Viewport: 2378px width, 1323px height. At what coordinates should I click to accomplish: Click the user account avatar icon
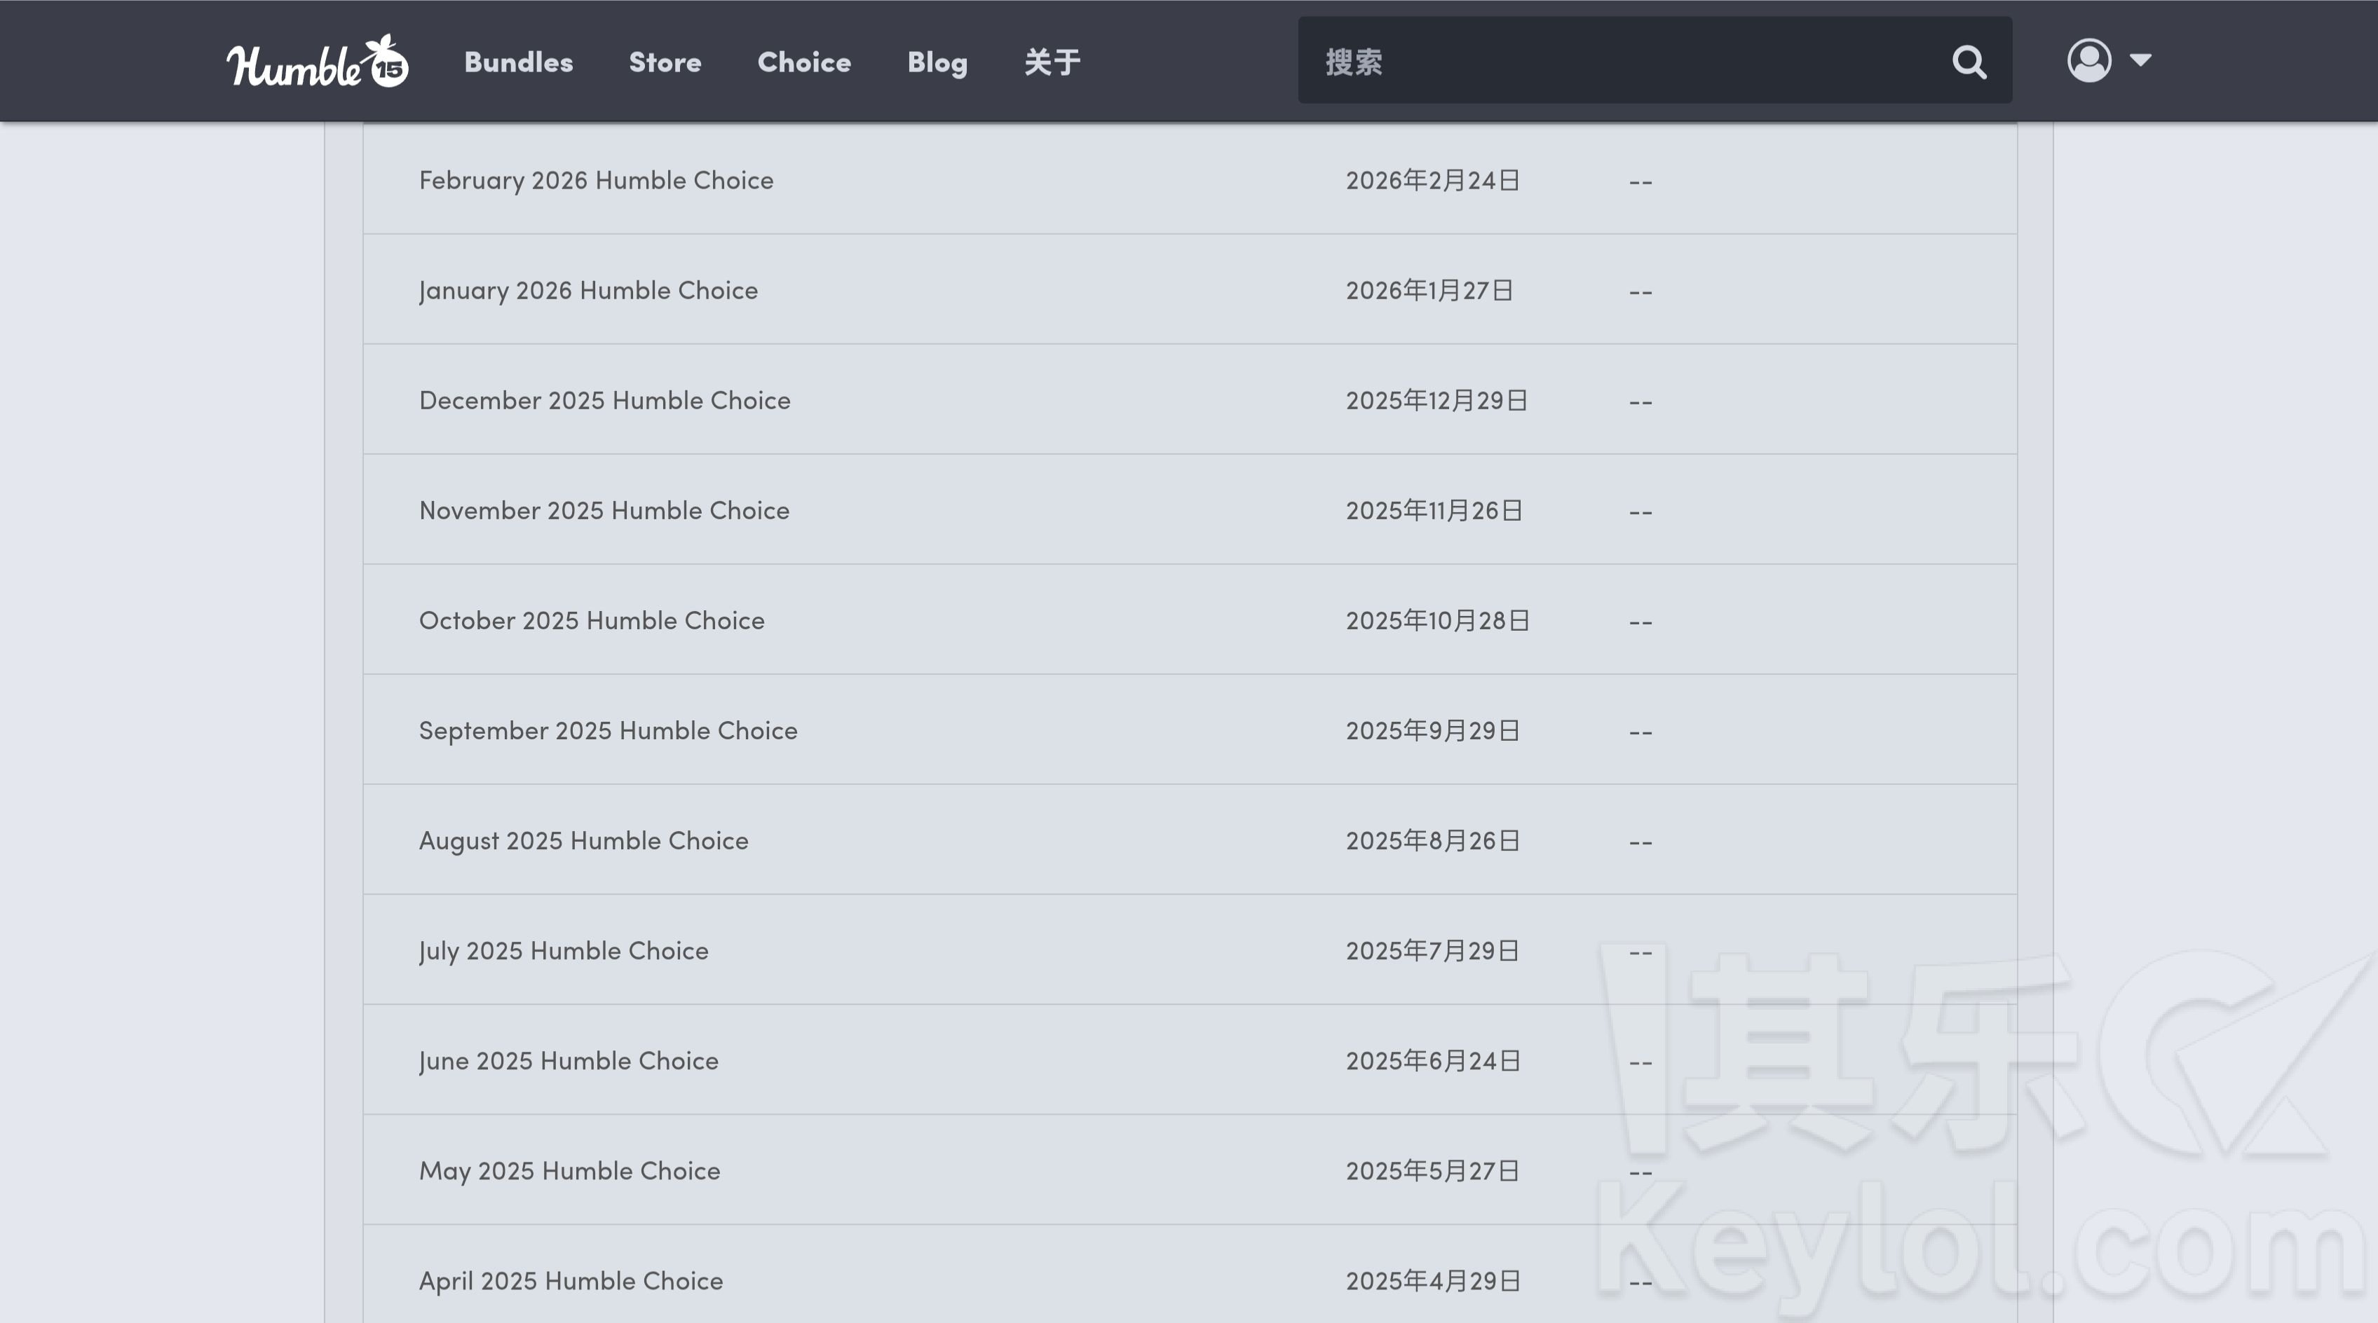coord(2088,61)
